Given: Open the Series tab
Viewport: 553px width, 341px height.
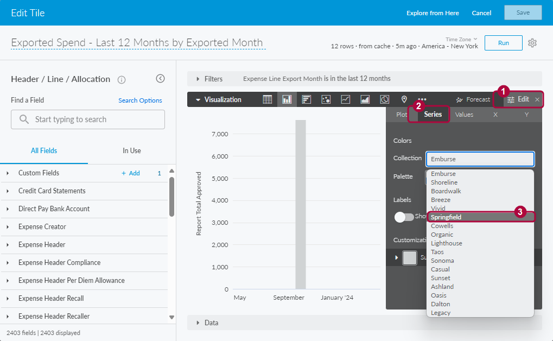Looking at the screenshot, I should point(433,115).
